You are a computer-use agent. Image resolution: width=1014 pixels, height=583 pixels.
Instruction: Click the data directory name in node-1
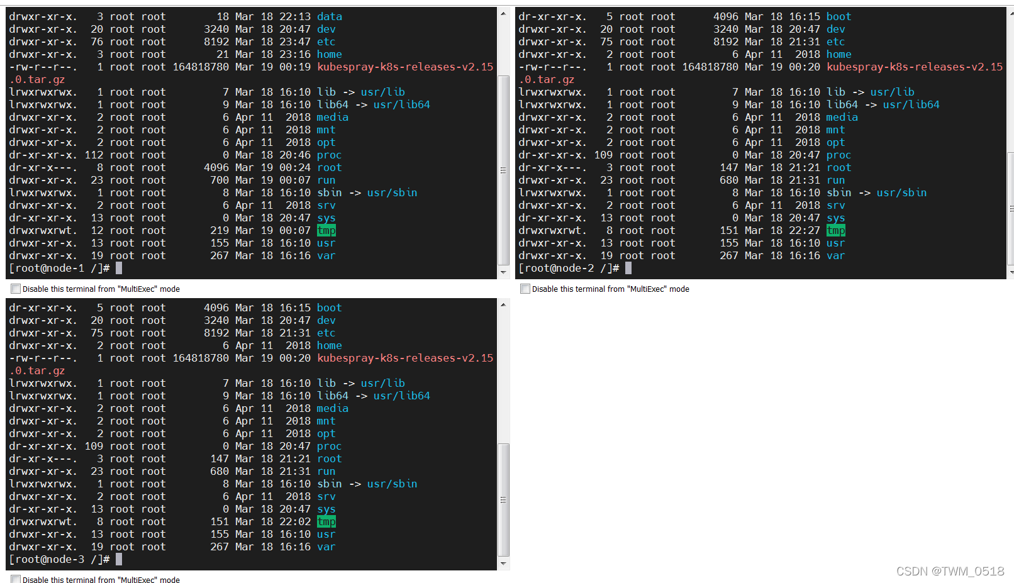[329, 17]
